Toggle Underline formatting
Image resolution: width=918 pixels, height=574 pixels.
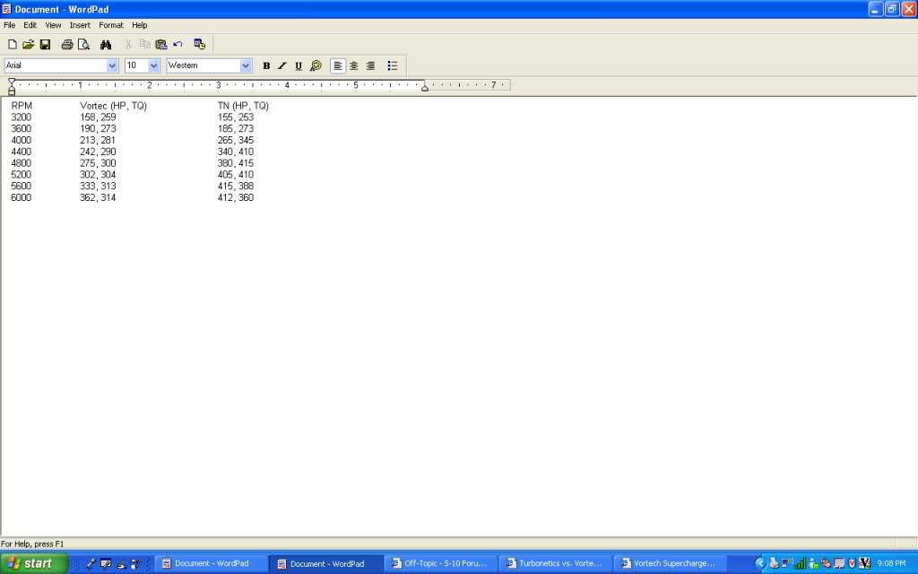pyautogui.click(x=299, y=65)
